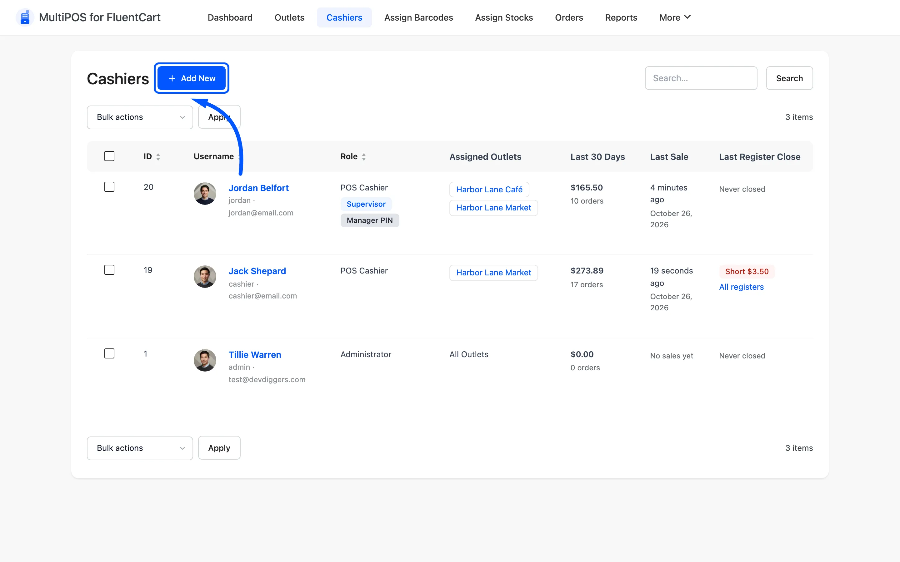The width and height of the screenshot is (900, 562).
Task: Open Jordan Belfort's avatar
Action: coord(205,193)
